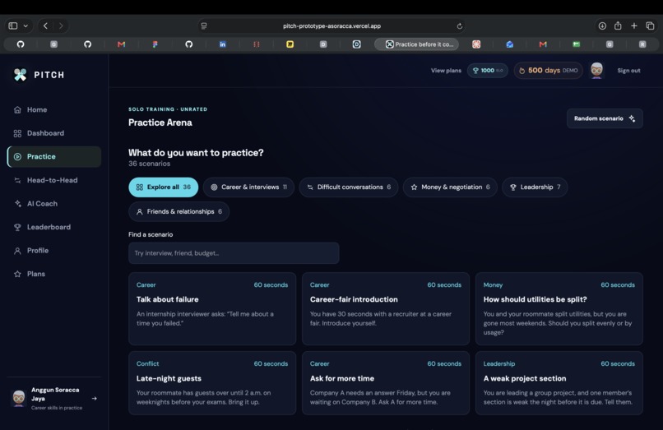Image resolution: width=663 pixels, height=430 pixels.
Task: Filter by Friends & relationships
Action: click(178, 211)
